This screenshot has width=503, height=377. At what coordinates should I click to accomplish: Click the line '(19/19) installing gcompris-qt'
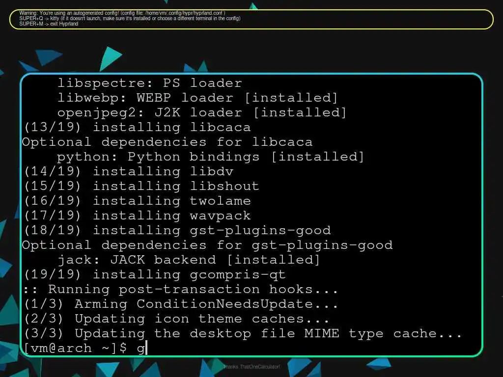[155, 275]
